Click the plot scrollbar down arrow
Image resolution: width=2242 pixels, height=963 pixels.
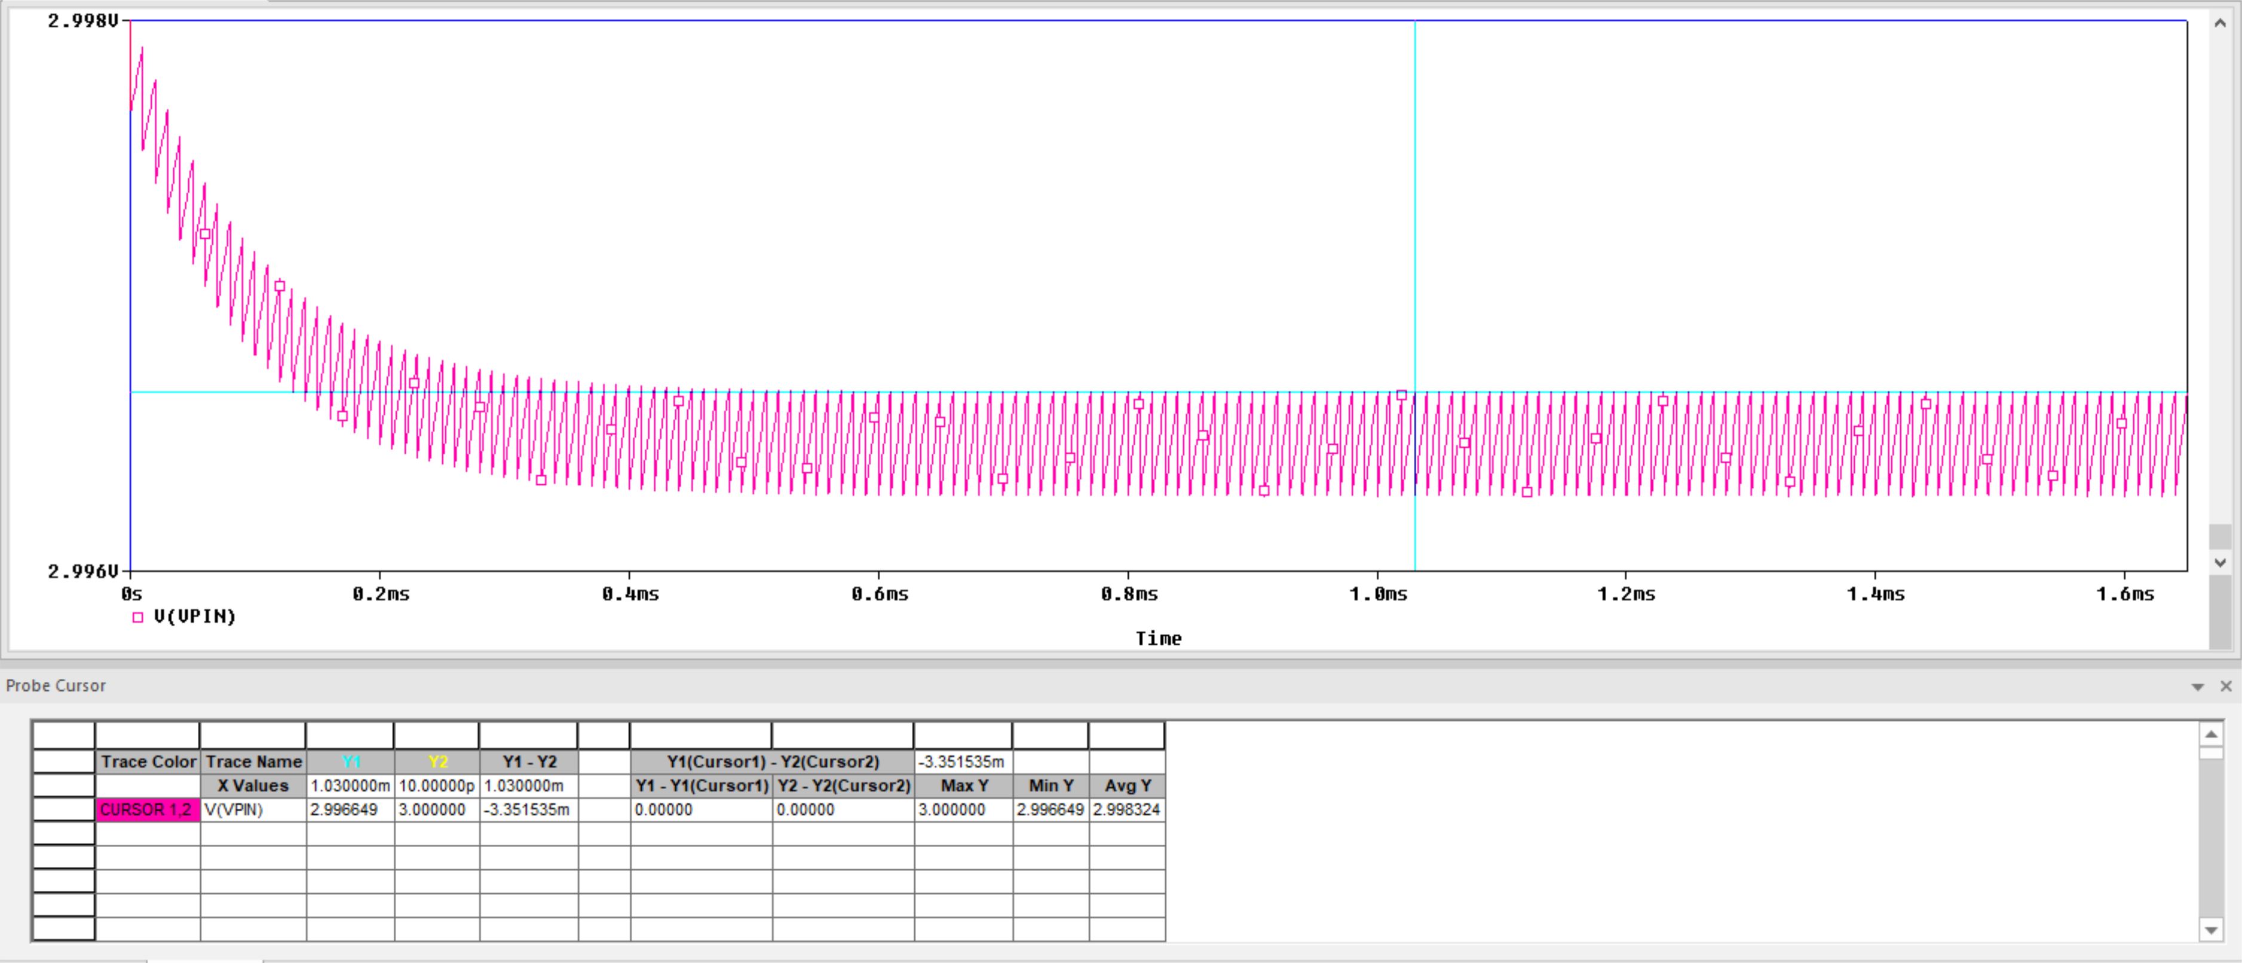coord(2220,563)
